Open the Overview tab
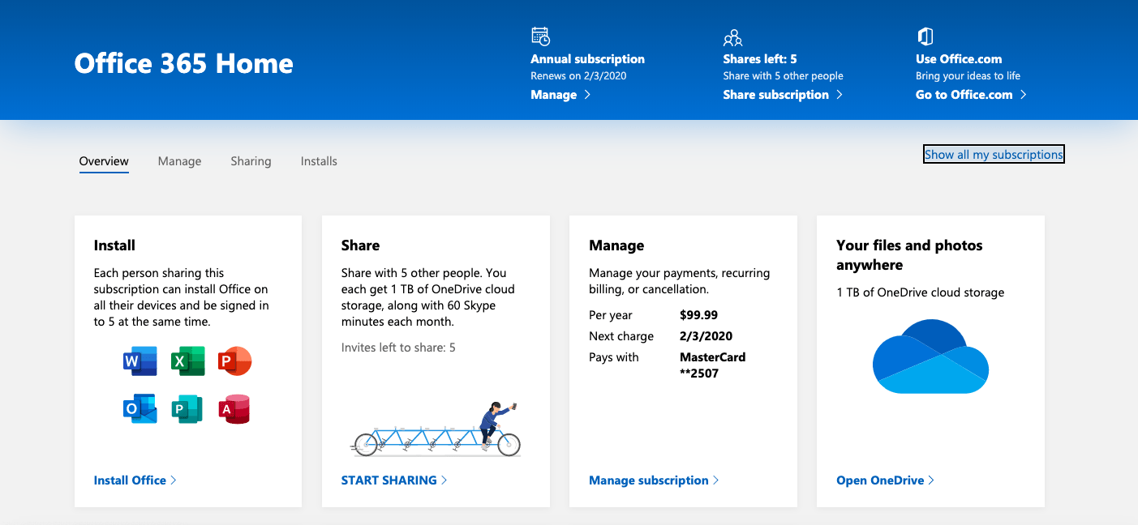1138x525 pixels. [104, 161]
